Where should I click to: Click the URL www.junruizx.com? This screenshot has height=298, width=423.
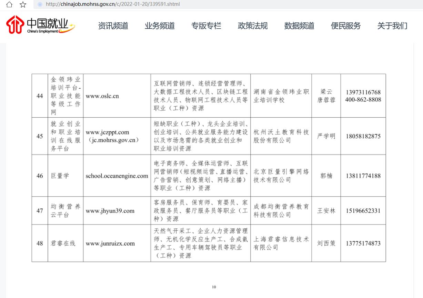point(110,244)
